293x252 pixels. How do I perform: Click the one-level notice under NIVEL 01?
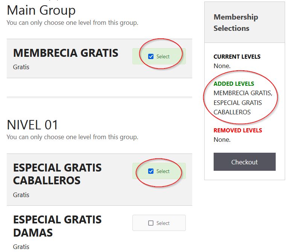pos(72,137)
